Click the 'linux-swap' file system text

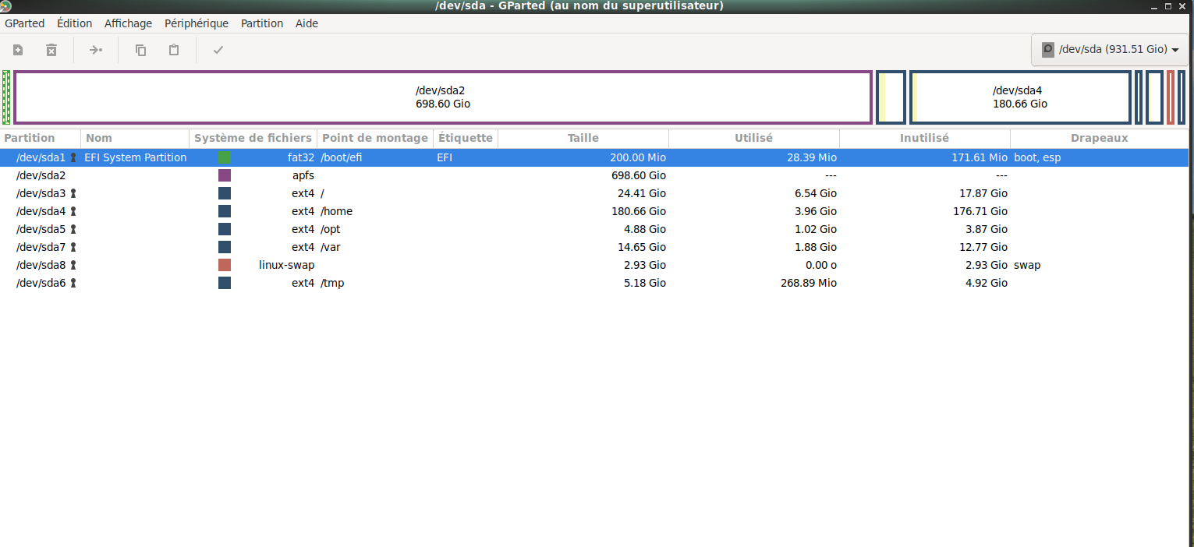[286, 265]
